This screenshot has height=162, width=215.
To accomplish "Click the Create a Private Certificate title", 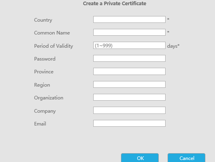I will [115, 4].
